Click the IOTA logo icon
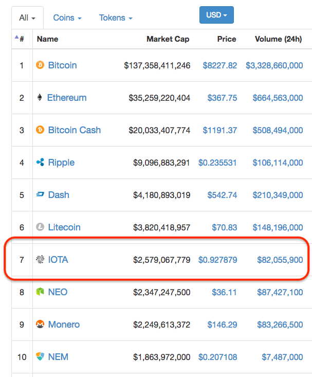 (x=40, y=260)
